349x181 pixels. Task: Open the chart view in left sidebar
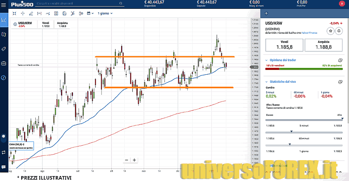pos(4,20)
